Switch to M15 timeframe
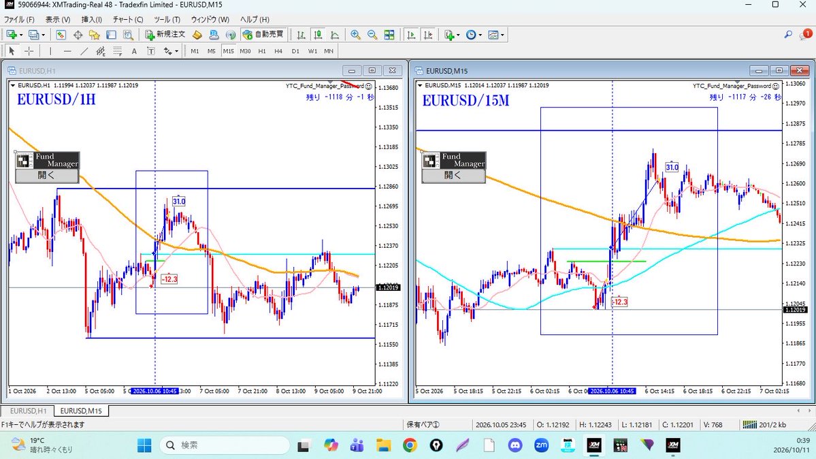This screenshot has width=816, height=459. click(x=228, y=51)
